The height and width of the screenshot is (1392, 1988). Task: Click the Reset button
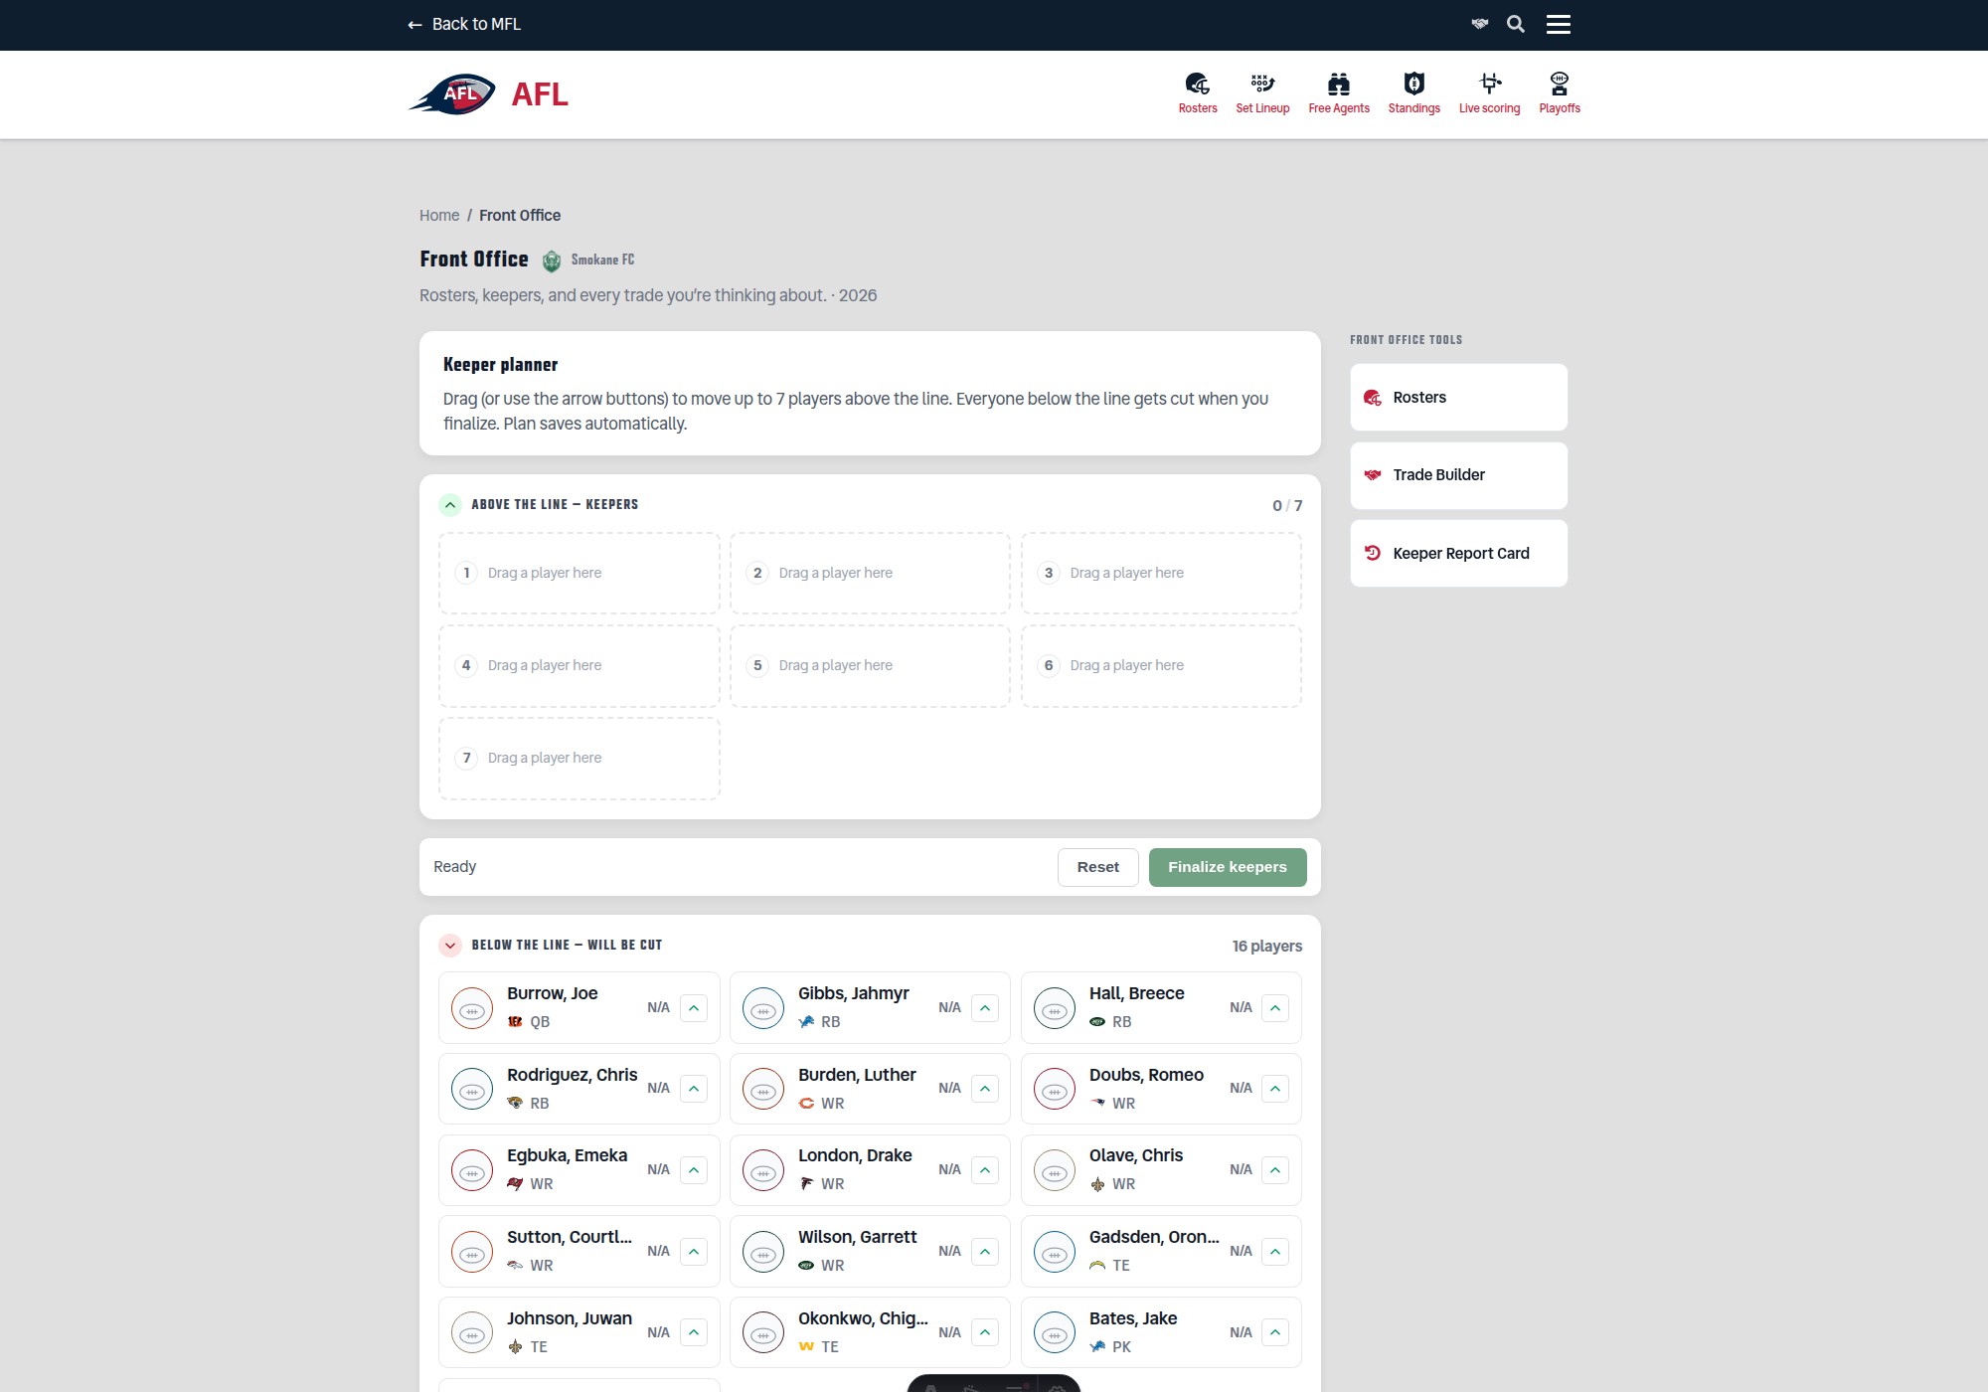(1097, 867)
